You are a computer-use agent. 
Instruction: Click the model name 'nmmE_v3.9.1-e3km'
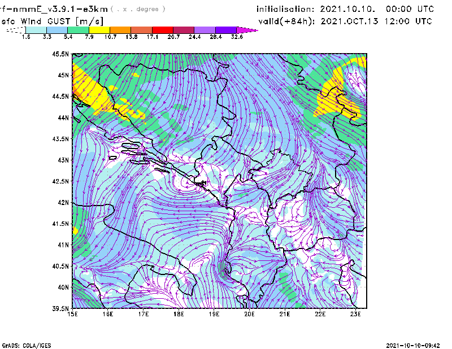coord(60,9)
